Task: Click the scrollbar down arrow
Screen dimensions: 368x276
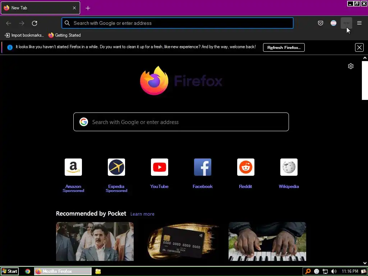Action: point(365,263)
